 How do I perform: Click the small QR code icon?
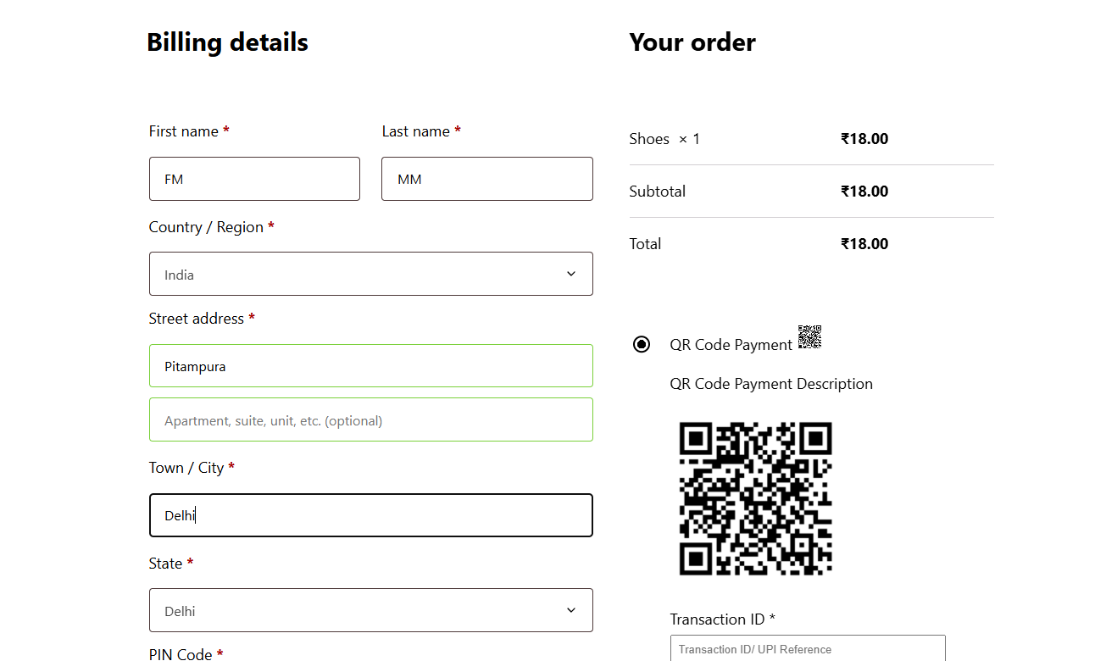[x=809, y=337]
